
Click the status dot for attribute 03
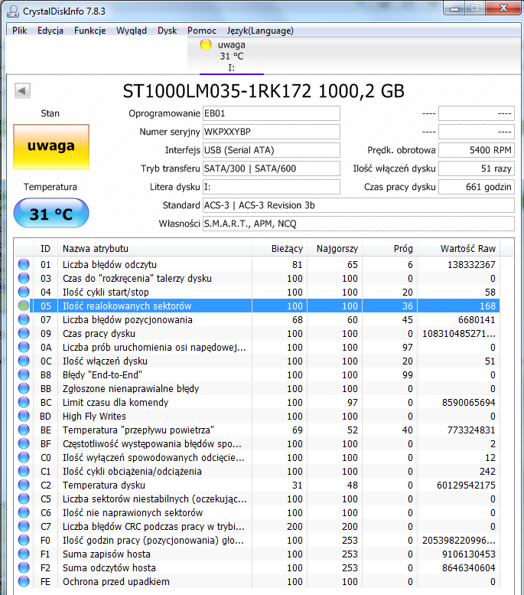[x=24, y=278]
